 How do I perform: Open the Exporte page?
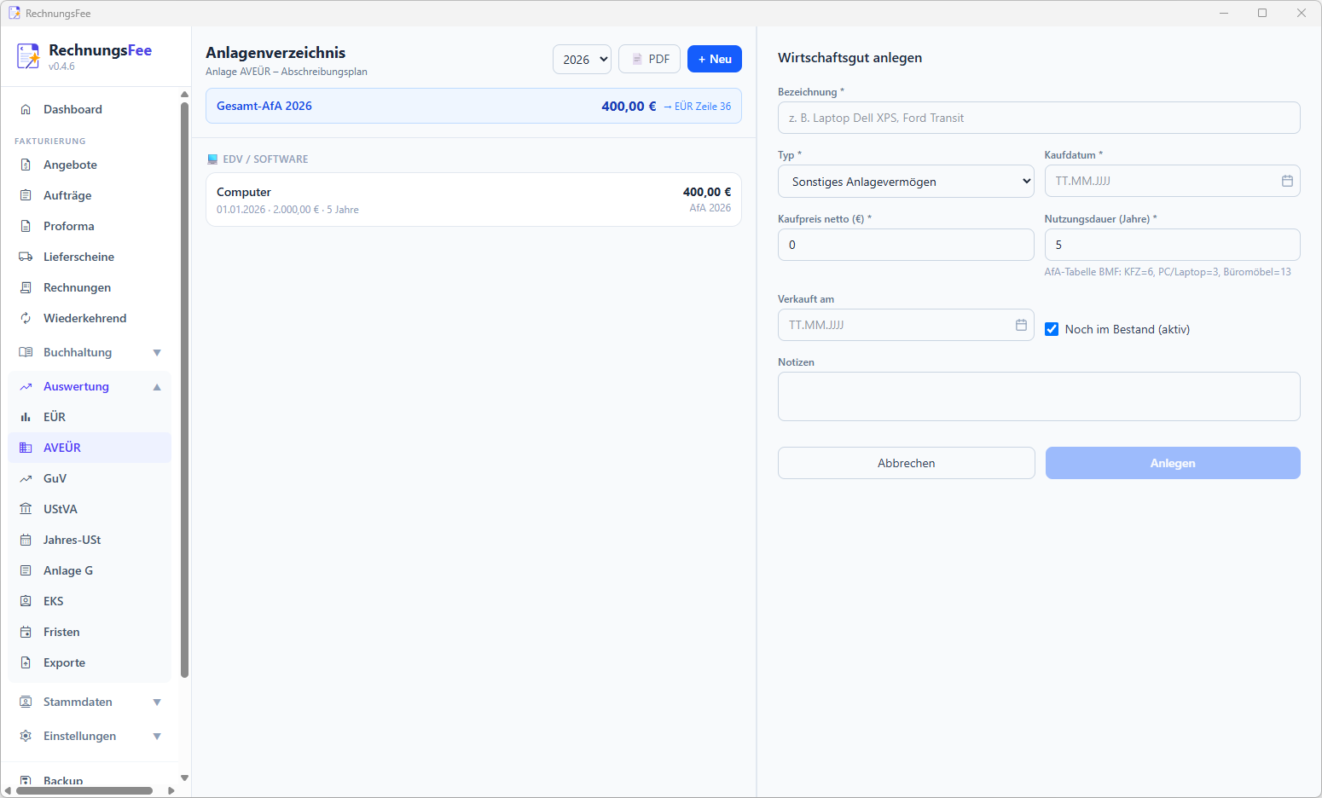(90, 662)
